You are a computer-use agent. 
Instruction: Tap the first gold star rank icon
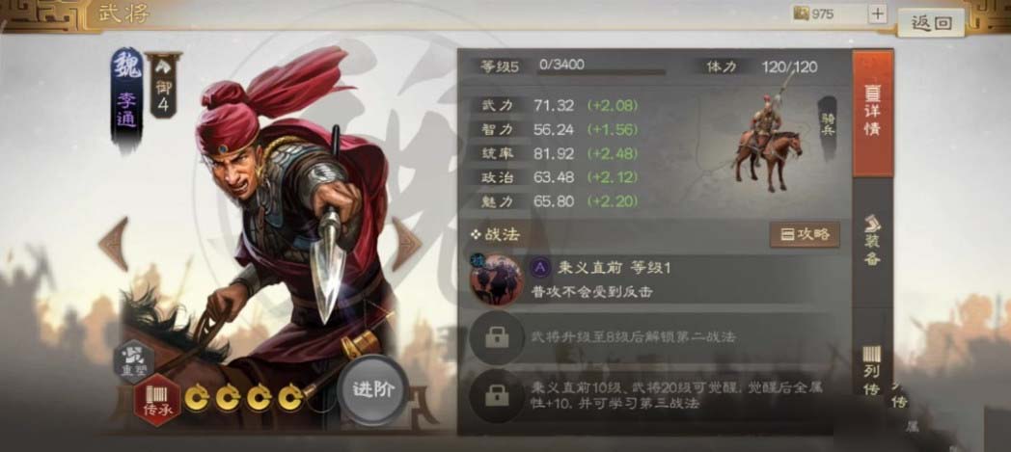197,398
